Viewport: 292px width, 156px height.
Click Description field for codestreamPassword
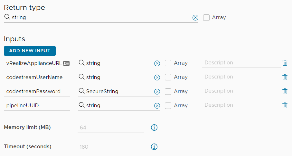point(241,91)
